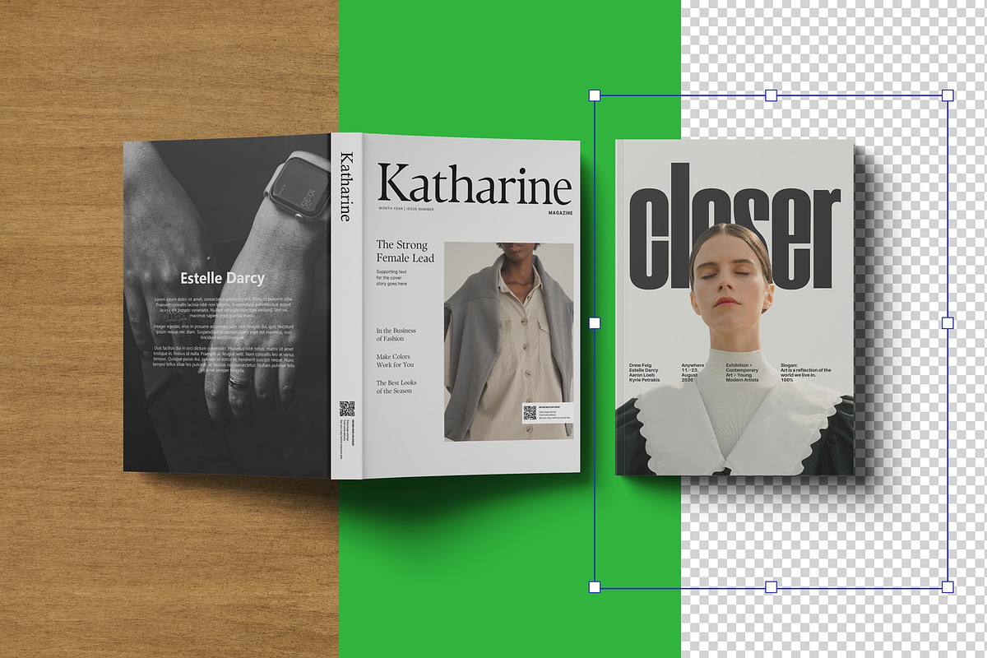Select "Make Colors Work for You" text
Screen dimensions: 987x658
pyautogui.click(x=395, y=361)
